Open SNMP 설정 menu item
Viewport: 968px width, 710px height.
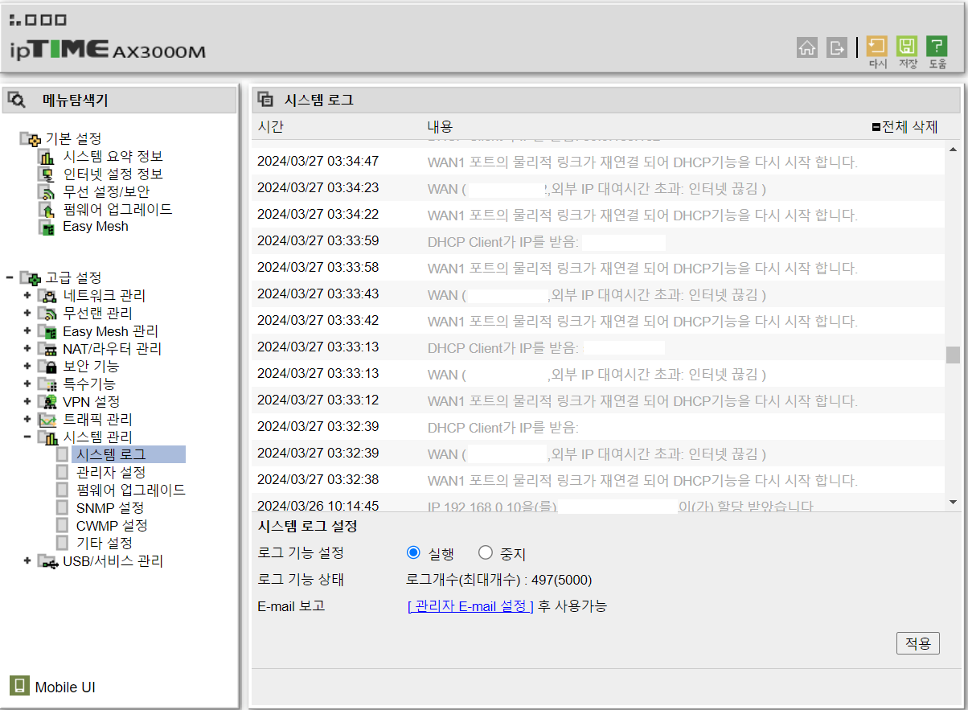110,507
